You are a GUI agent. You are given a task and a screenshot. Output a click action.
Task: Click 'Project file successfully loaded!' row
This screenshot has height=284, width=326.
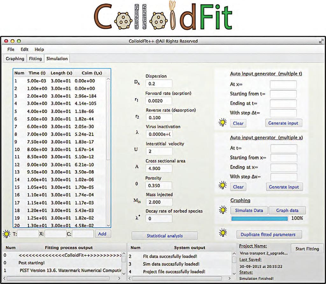click(180, 272)
